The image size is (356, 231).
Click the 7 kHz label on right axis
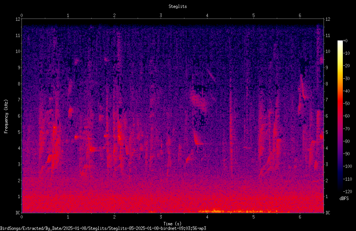click(x=327, y=100)
